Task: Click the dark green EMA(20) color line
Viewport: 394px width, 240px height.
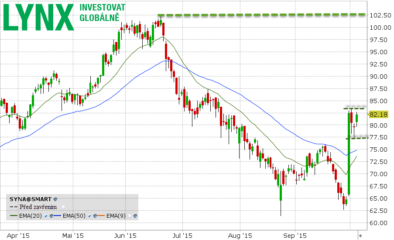Action: click(x=14, y=216)
